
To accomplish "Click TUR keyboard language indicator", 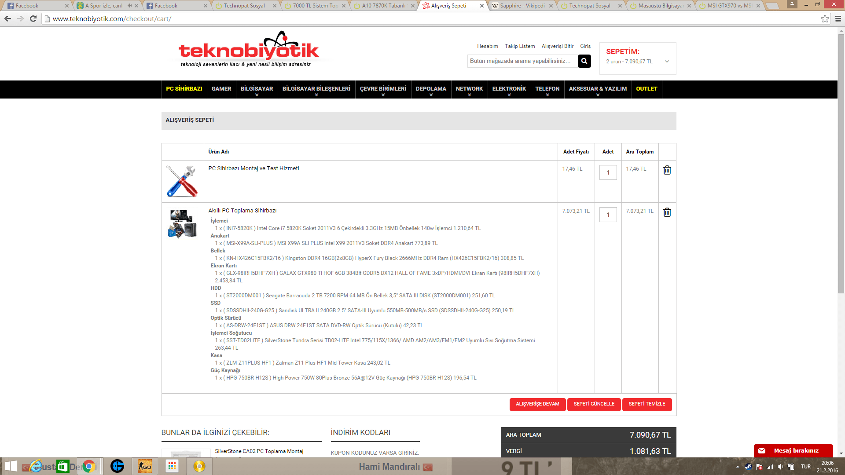I will (x=806, y=467).
